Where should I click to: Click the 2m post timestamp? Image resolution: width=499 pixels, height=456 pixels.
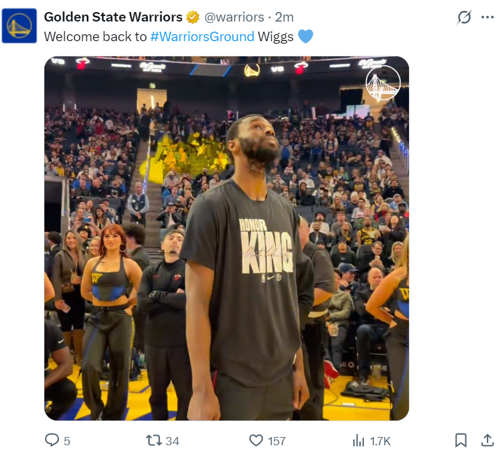(x=283, y=17)
